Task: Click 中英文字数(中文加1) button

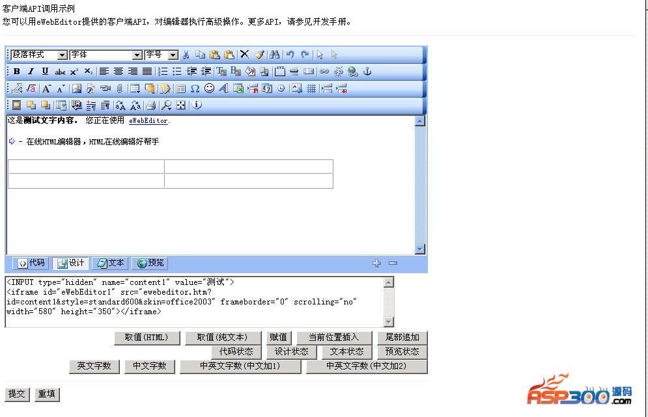Action: [x=240, y=366]
